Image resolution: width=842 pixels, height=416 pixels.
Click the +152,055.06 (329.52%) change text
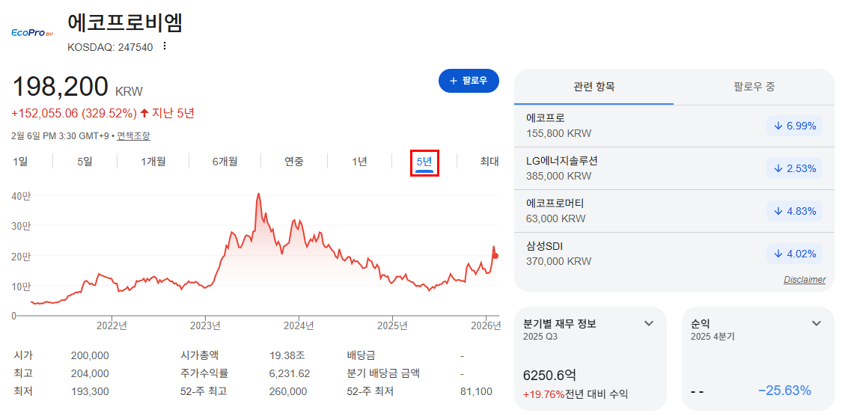coord(74,113)
